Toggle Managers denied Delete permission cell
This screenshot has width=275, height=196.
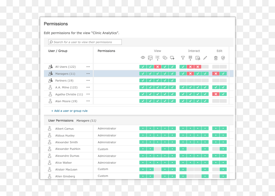click(x=216, y=73)
